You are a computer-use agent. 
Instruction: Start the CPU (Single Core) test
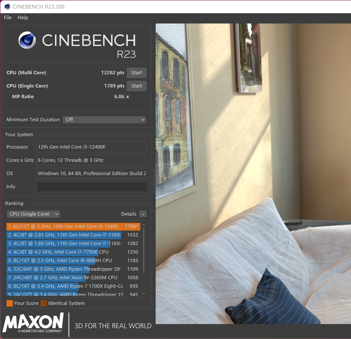(136, 86)
